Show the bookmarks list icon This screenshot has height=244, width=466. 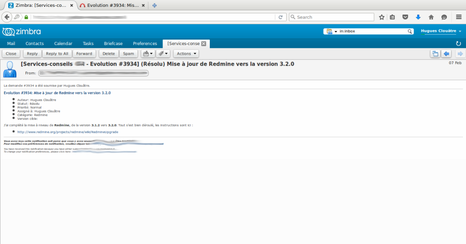tap(392, 17)
